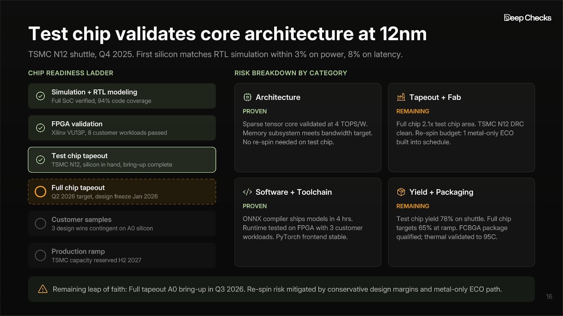Select the FPGA validation step title
This screenshot has width=563, height=316.
pos(77,124)
